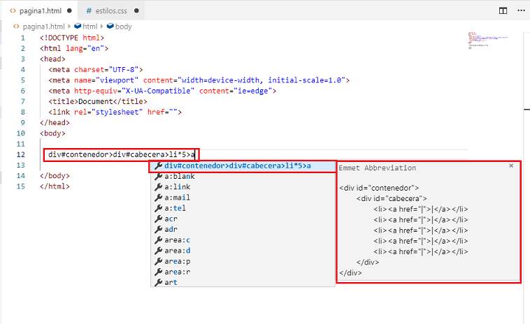Click the wrench icon beside a:tel
530x324 pixels.
click(x=158, y=208)
